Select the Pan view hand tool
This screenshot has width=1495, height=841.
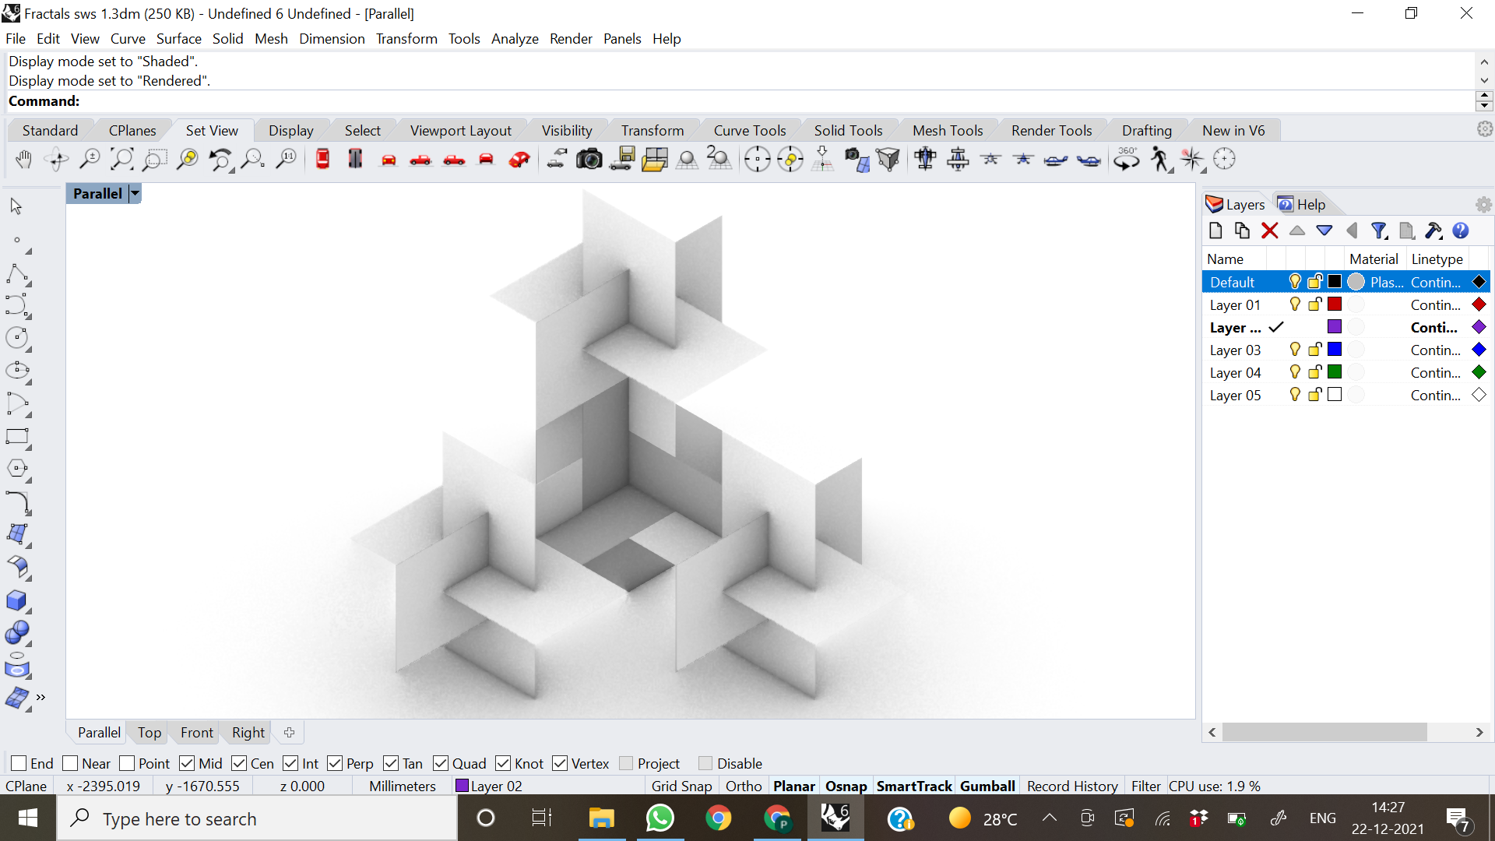click(23, 160)
